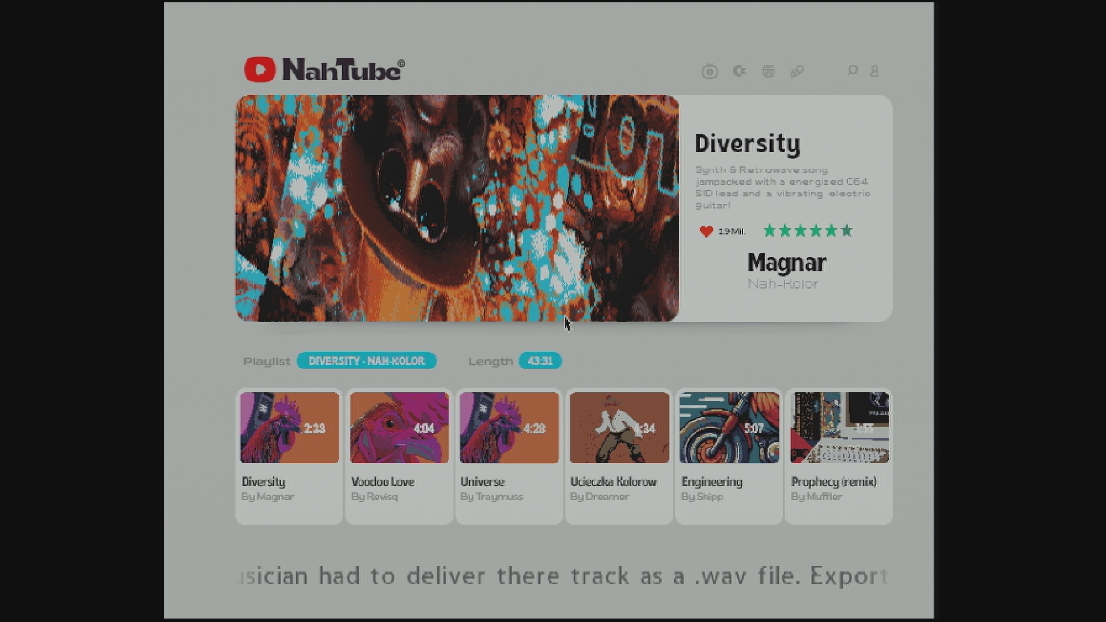Open the Voodoo Love 4:04 thumbnail
Screen dimensions: 1106x622
coord(400,428)
